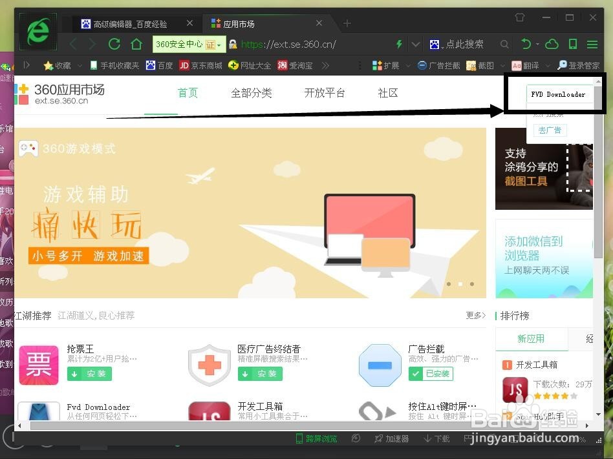Open 手机收藏夹 bookmark
Image resolution: width=613 pixels, height=459 pixels.
coord(114,66)
